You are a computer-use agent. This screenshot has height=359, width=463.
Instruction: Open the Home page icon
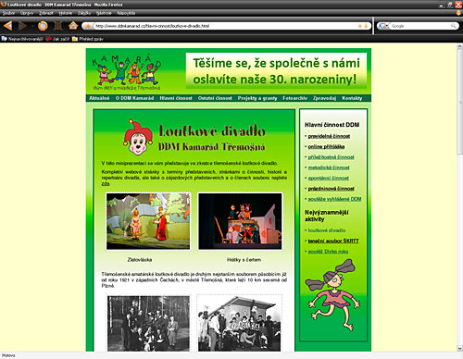(x=73, y=26)
